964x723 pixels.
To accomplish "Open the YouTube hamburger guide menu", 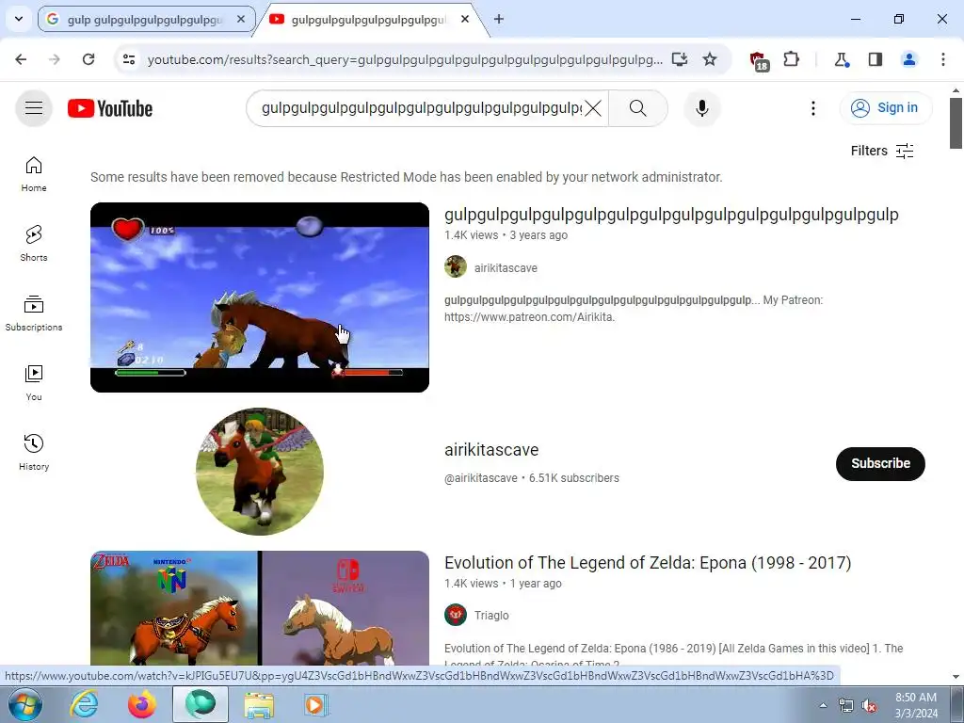I will (34, 108).
